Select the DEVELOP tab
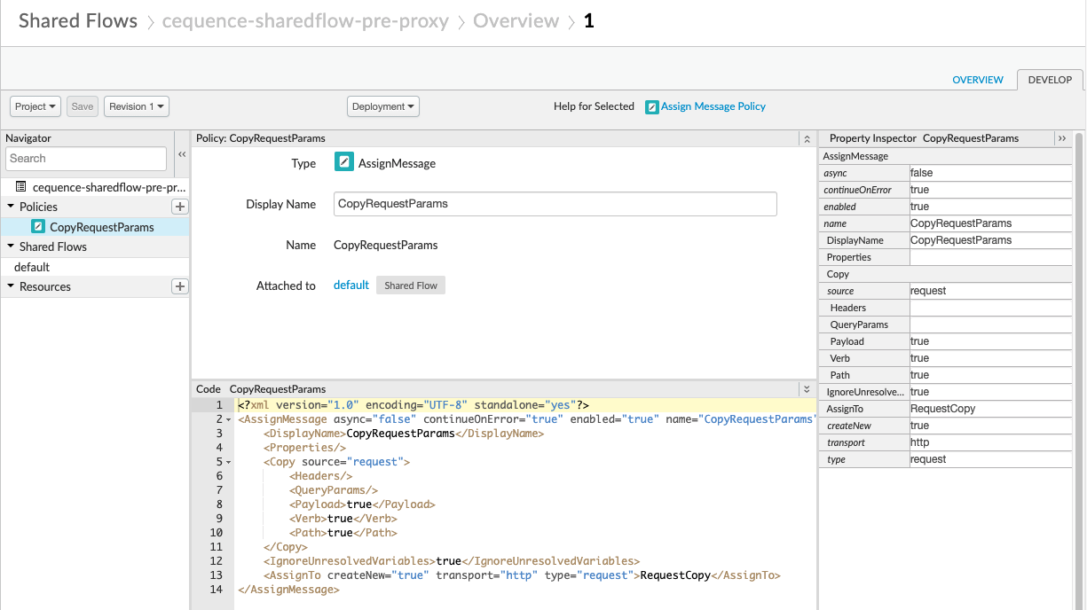1087x610 pixels. click(1049, 79)
